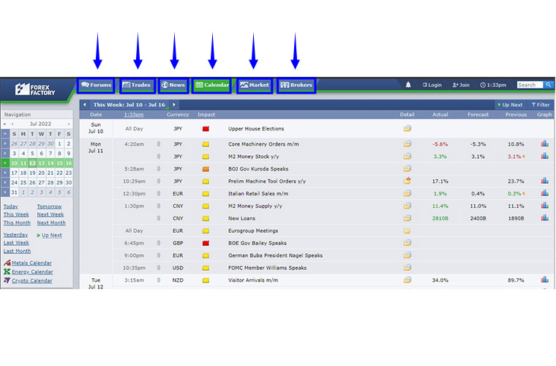This screenshot has width=556, height=366.
Task: Toggle alert for BOJ Gov Kuroda Speaks
Action: (x=159, y=169)
